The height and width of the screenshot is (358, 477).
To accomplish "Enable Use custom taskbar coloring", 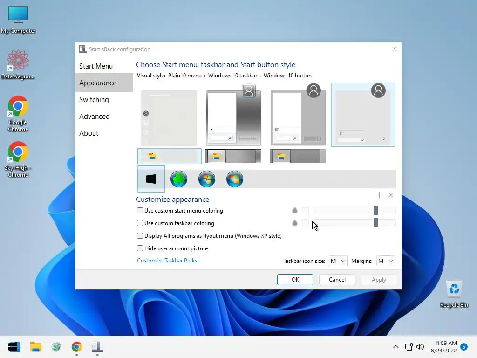I will point(140,223).
